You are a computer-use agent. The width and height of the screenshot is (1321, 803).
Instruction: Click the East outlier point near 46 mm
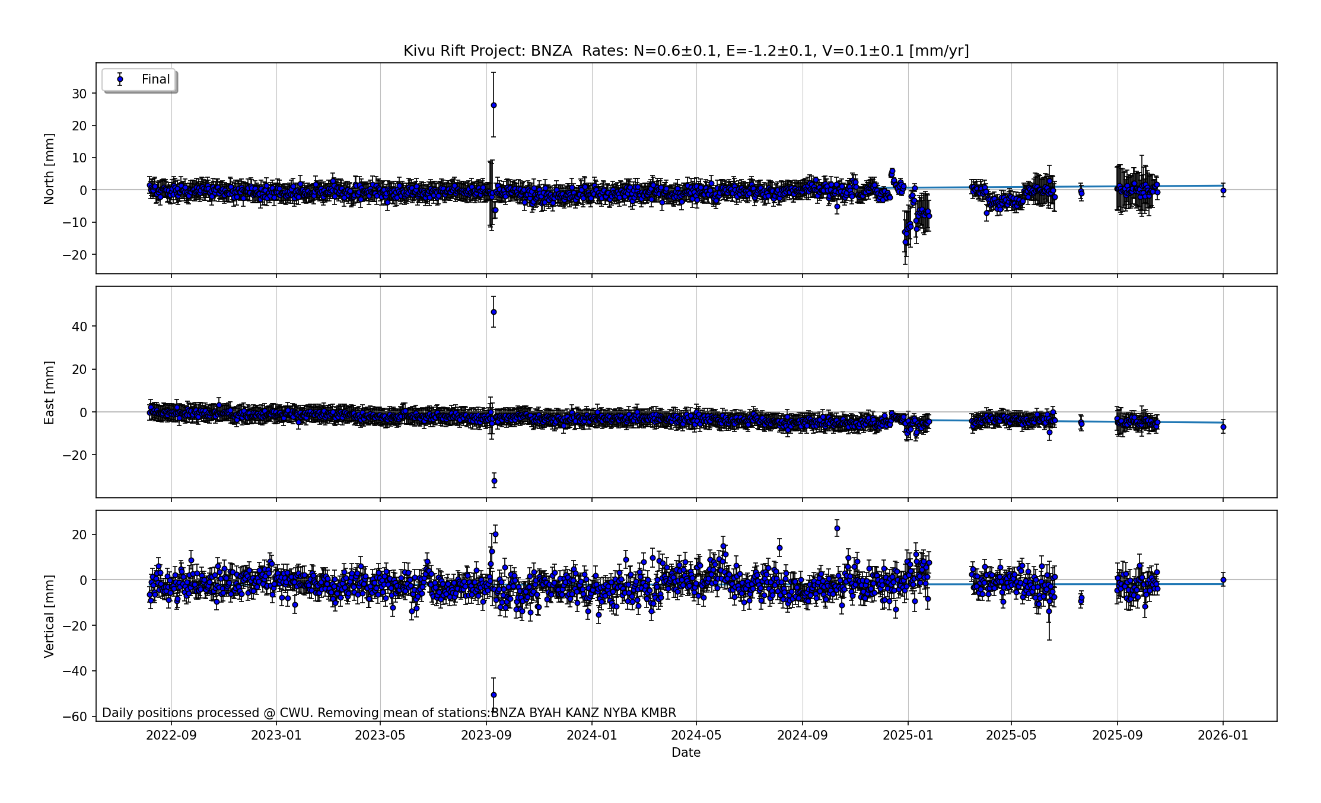(x=494, y=312)
